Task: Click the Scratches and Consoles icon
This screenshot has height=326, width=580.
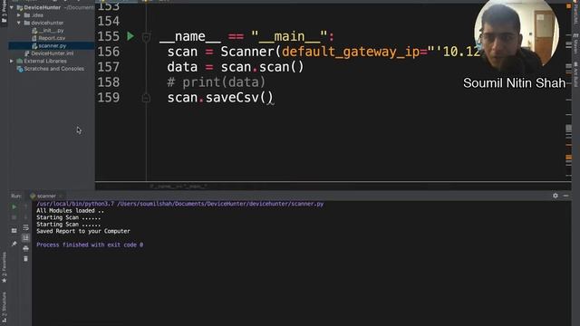Action: [20, 69]
